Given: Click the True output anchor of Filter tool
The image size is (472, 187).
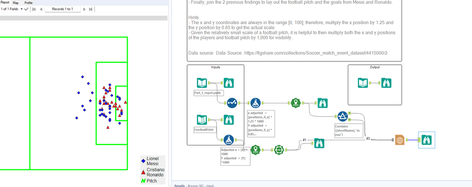Looking at the screenshot, I should (x=349, y=113).
